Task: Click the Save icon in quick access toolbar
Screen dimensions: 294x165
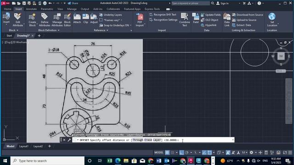Action: [24, 3]
